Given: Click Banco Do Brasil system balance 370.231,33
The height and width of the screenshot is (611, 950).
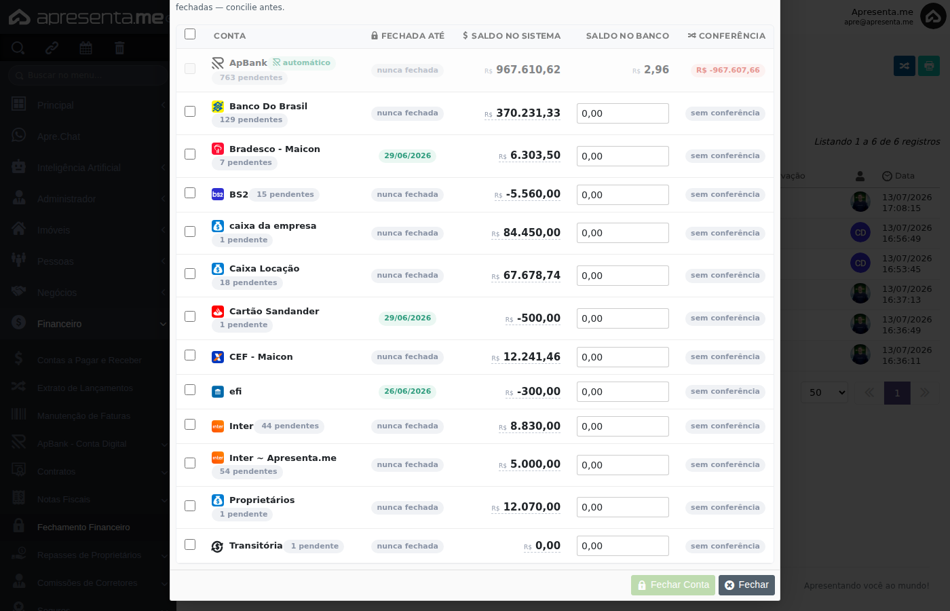Looking at the screenshot, I should coord(528,113).
